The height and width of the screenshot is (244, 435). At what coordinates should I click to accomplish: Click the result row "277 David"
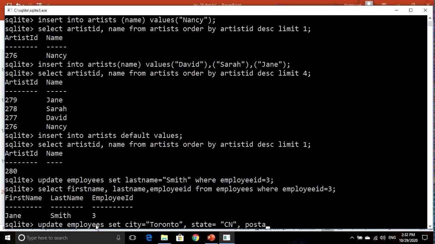pos(36,118)
